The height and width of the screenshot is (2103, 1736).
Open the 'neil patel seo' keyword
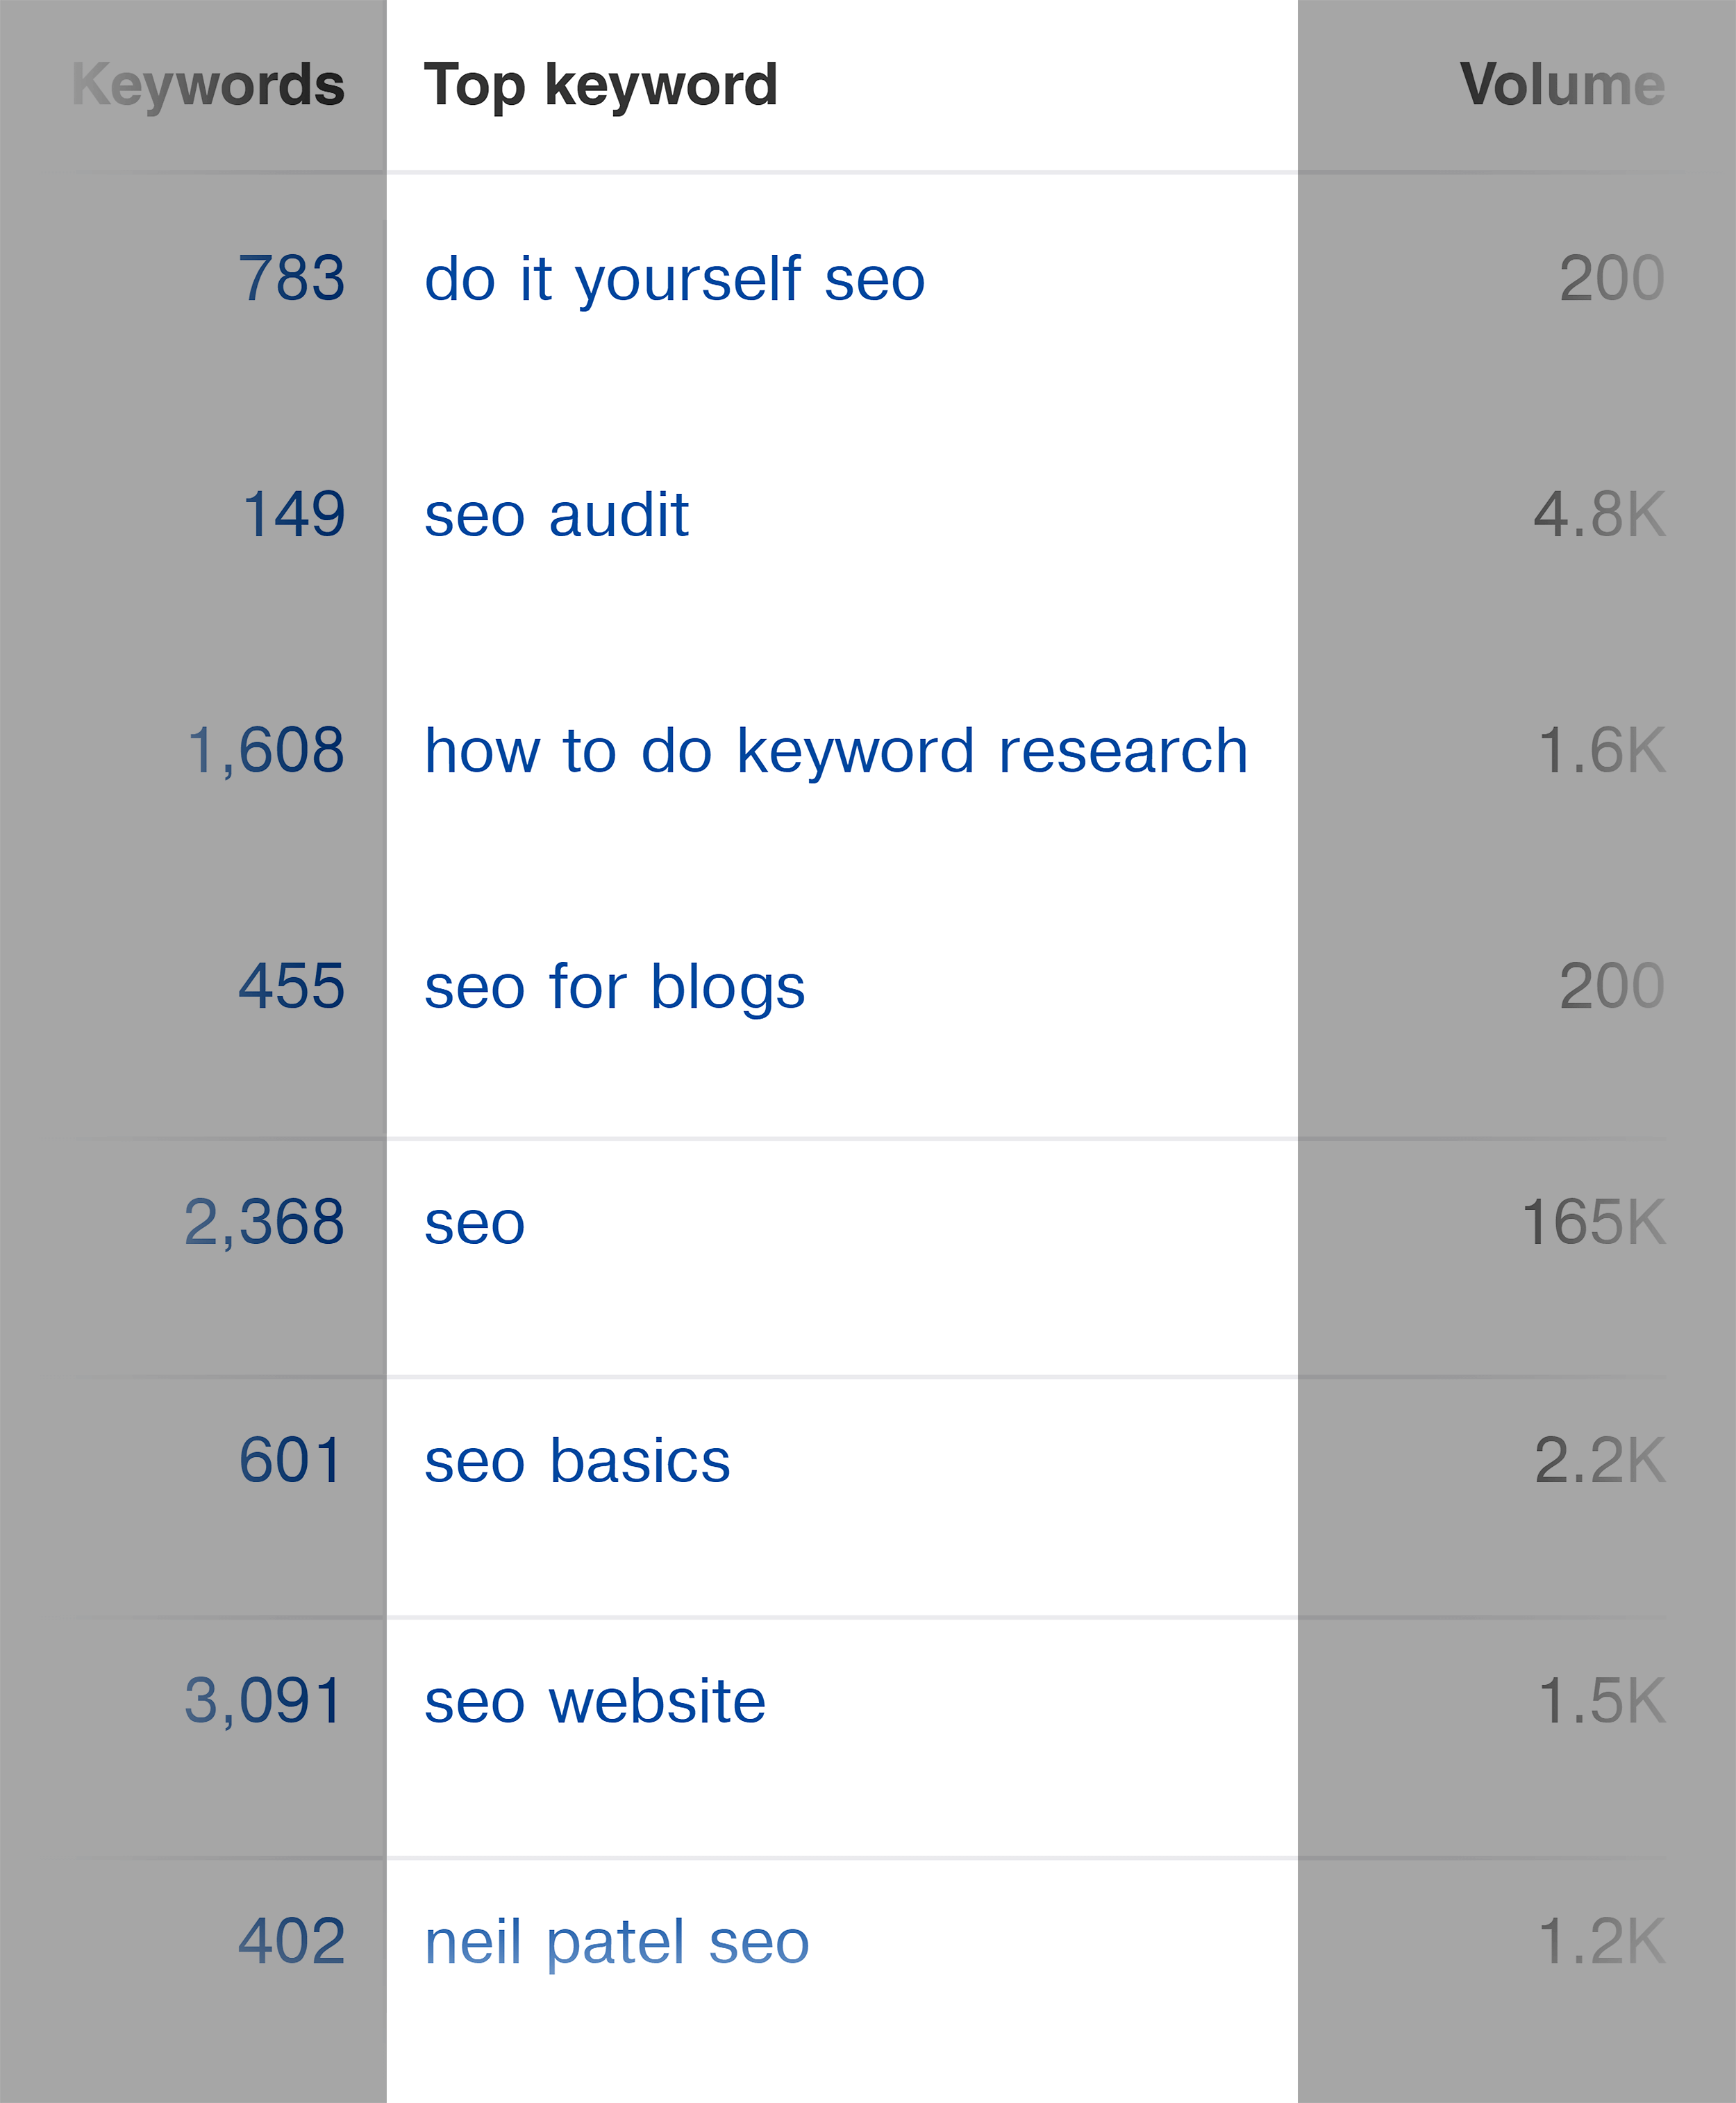click(x=616, y=1942)
